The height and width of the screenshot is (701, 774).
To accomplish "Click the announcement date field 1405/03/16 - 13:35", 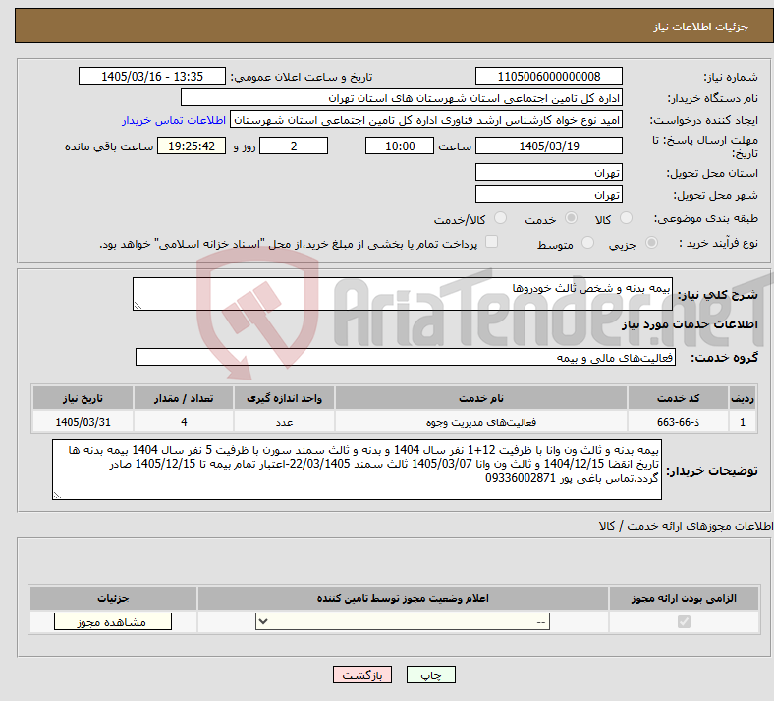I will click(x=152, y=76).
